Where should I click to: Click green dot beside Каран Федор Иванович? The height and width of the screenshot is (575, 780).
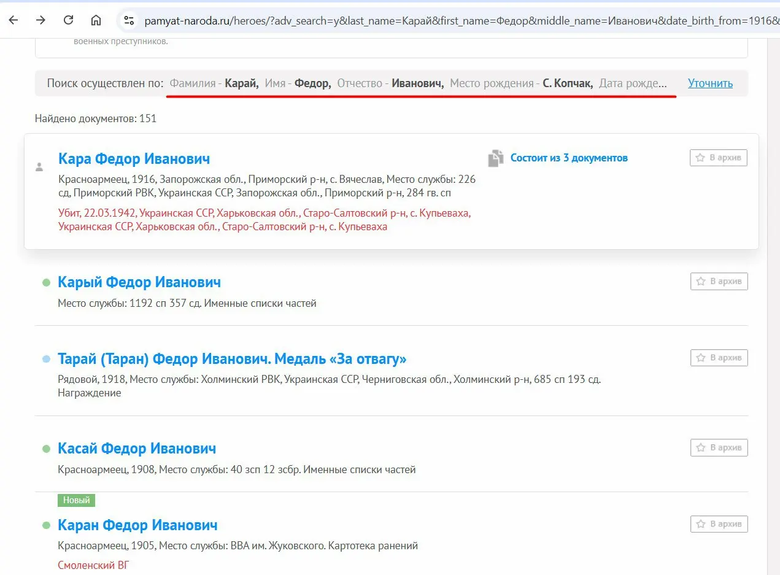[45, 526]
